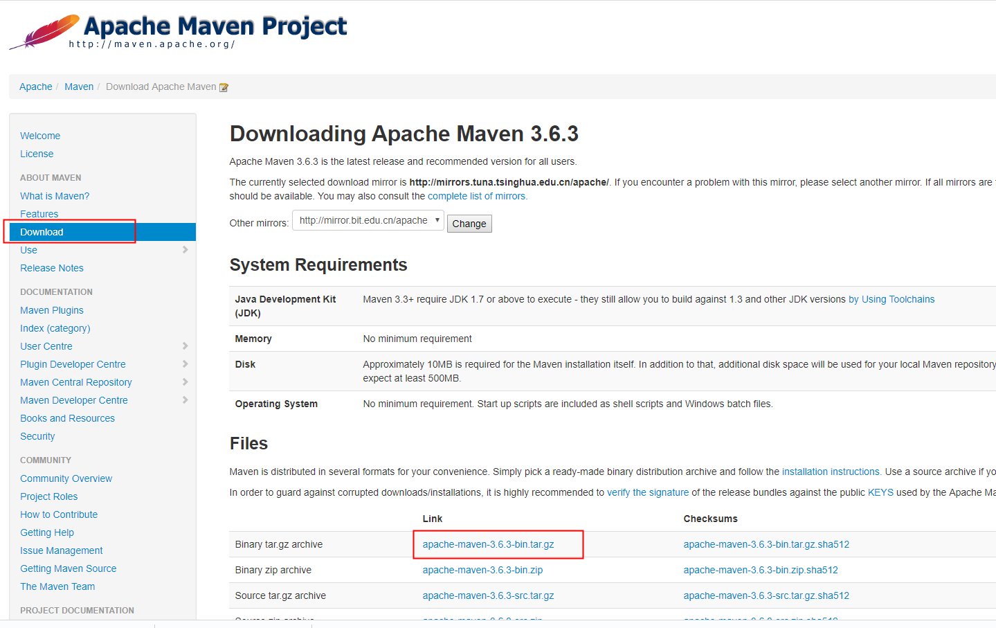
Task: Expand the Use submenu chevron
Action: [185, 250]
